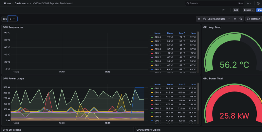262x132 pixels.
Task: Click the zoom out time range icon
Action: point(241,19)
